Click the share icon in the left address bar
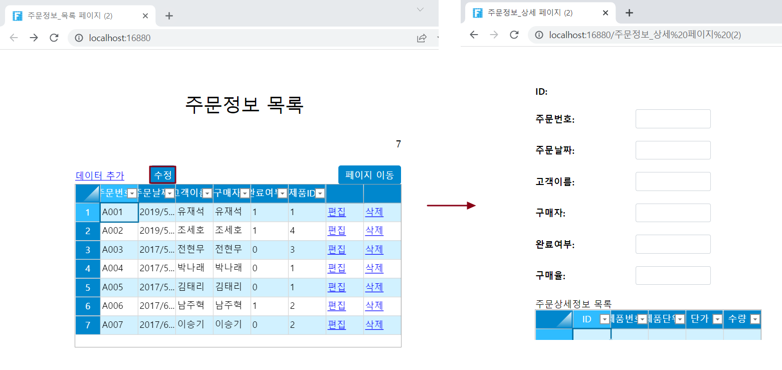 pyautogui.click(x=422, y=38)
